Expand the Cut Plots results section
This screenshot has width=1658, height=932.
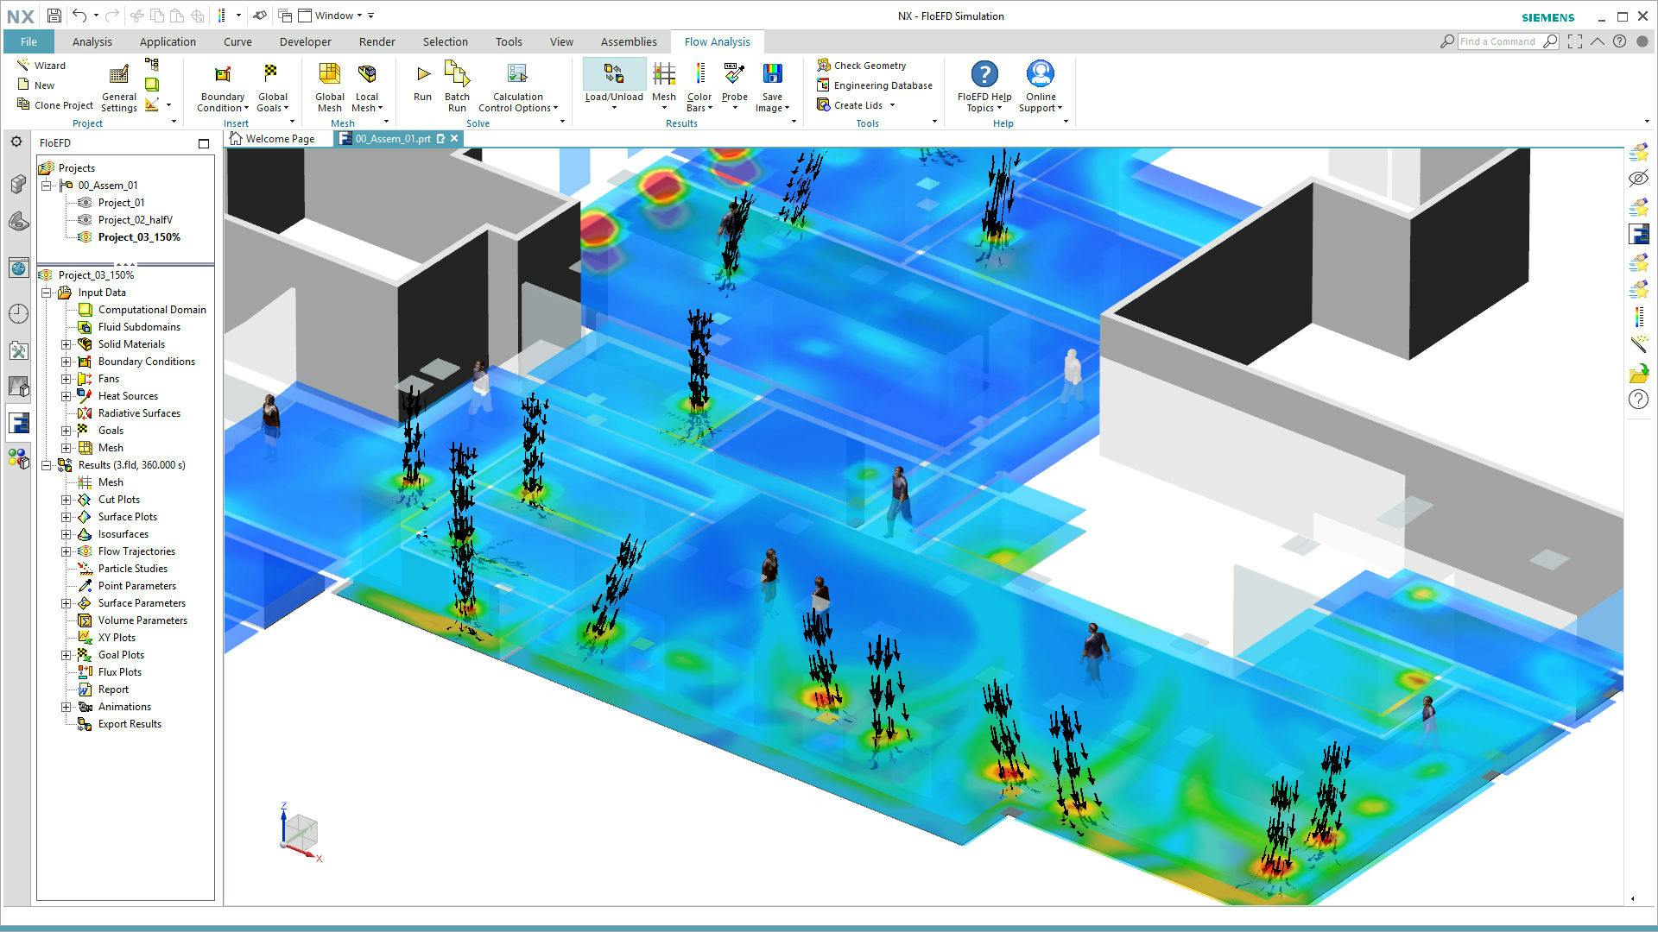click(65, 499)
